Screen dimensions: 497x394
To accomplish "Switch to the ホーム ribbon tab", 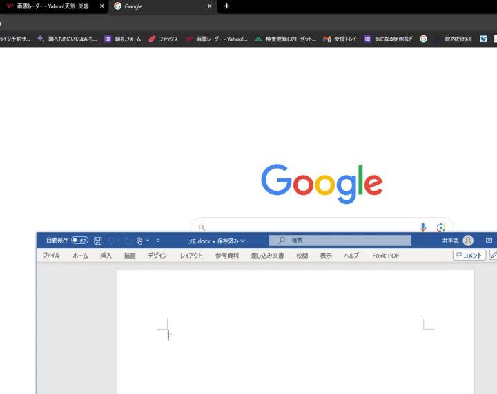I will click(80, 255).
